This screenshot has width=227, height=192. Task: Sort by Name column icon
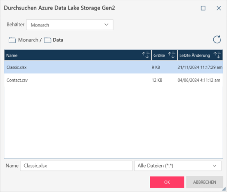pos(146,55)
